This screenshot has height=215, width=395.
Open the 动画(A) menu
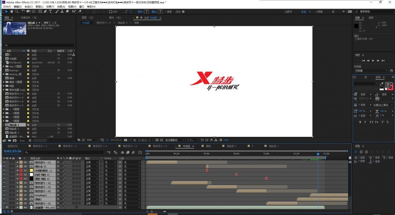61,6
